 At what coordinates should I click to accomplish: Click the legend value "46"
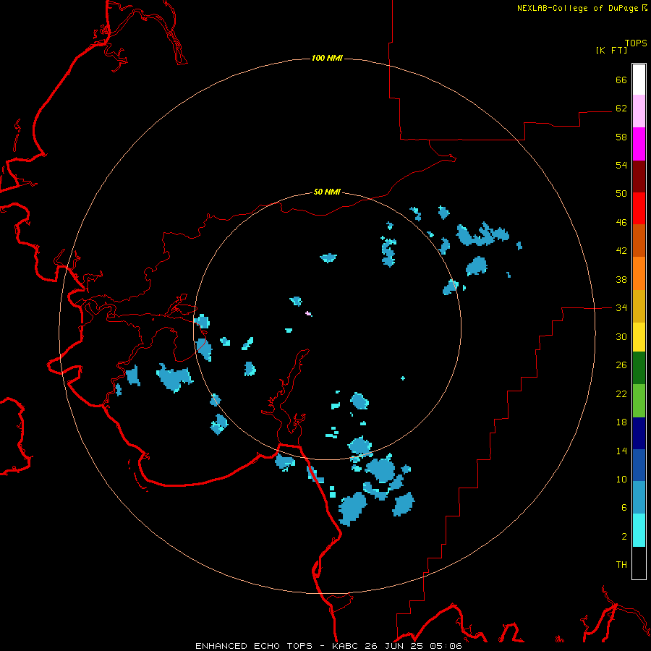621,223
